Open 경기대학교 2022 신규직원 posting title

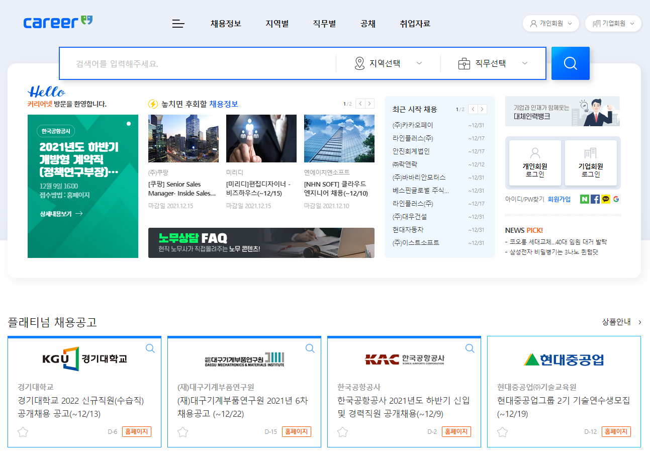(81, 407)
